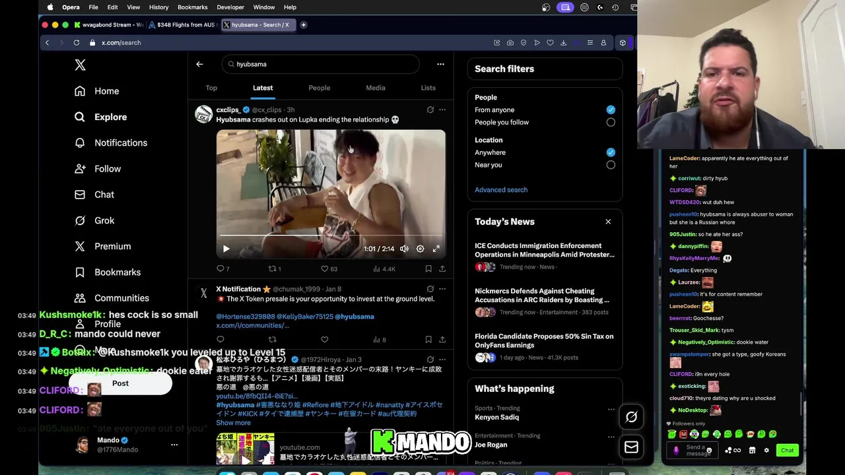Share the cxclips_ post

(442, 269)
